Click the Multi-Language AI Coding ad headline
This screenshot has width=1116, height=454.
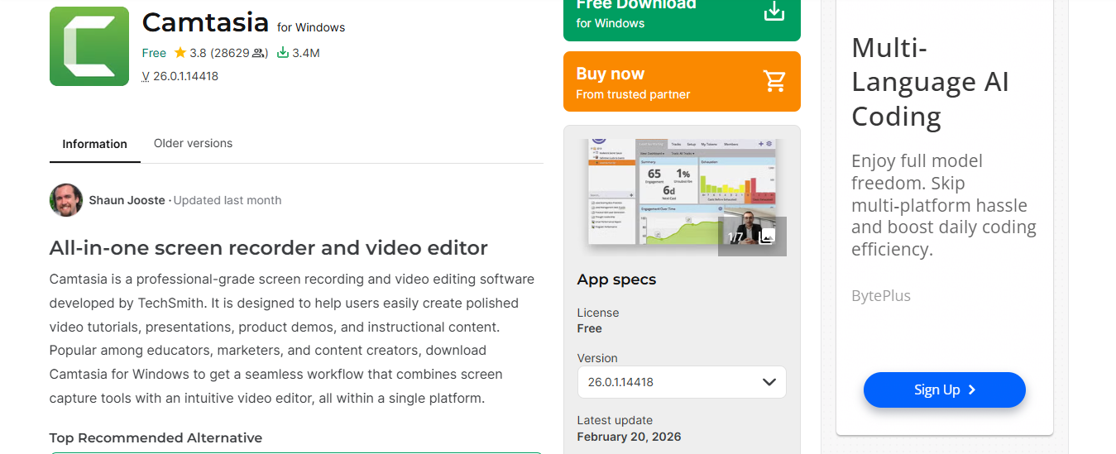pyautogui.click(x=930, y=83)
